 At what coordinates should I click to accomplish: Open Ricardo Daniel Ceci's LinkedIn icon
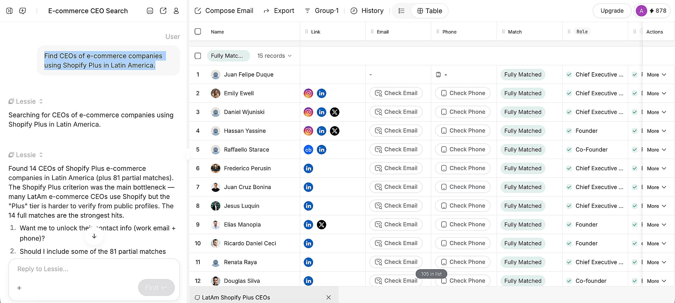[308, 243]
